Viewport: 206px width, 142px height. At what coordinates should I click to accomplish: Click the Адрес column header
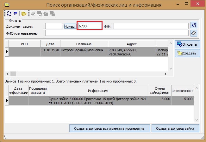[132, 44]
